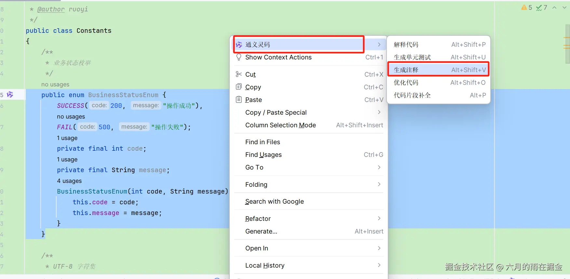Click the string "操作失败"
Screen dimensions: 570x279
click(x=167, y=127)
